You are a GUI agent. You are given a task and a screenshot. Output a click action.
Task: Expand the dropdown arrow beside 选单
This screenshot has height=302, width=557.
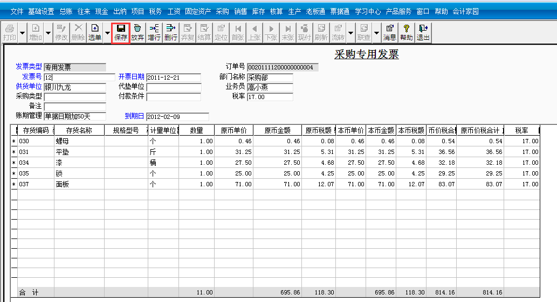[x=107, y=33]
